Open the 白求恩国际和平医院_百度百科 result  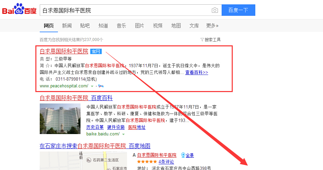(x=76, y=98)
